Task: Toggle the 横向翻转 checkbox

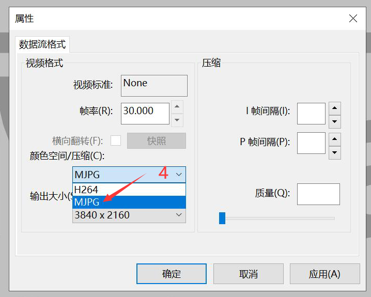Action: pyautogui.click(x=116, y=140)
